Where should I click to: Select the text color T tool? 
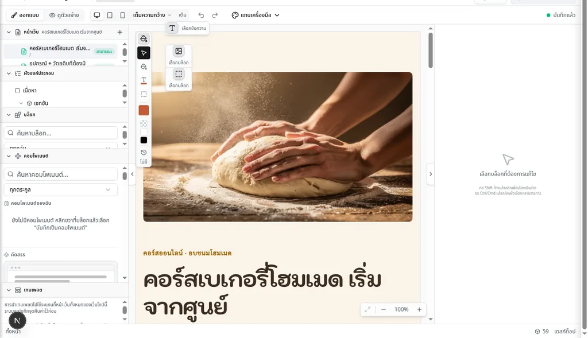pyautogui.click(x=144, y=80)
